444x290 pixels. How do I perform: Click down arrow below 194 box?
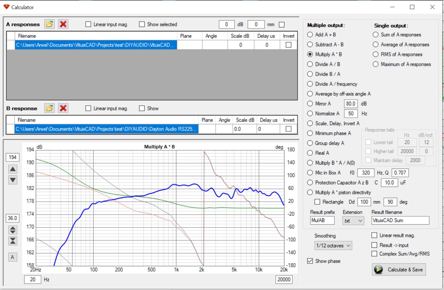[13, 180]
